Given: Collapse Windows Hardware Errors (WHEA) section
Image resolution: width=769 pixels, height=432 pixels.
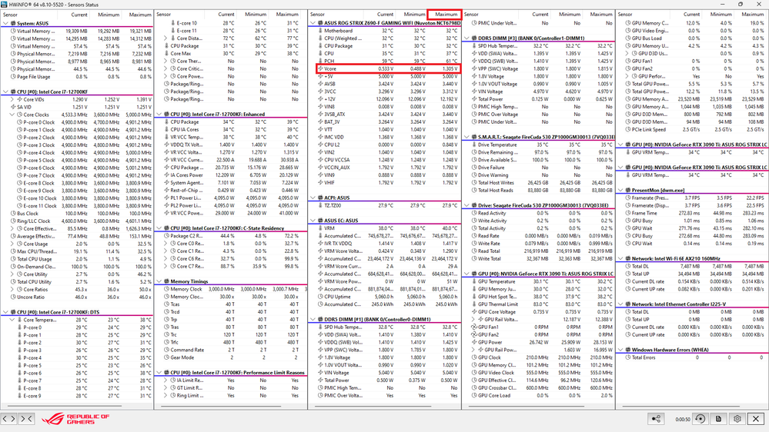Looking at the screenshot, I should coord(620,350).
